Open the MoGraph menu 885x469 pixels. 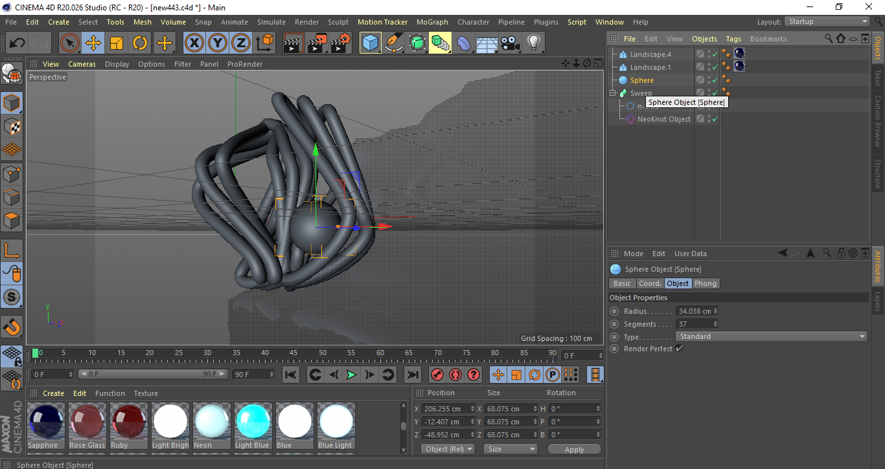432,22
